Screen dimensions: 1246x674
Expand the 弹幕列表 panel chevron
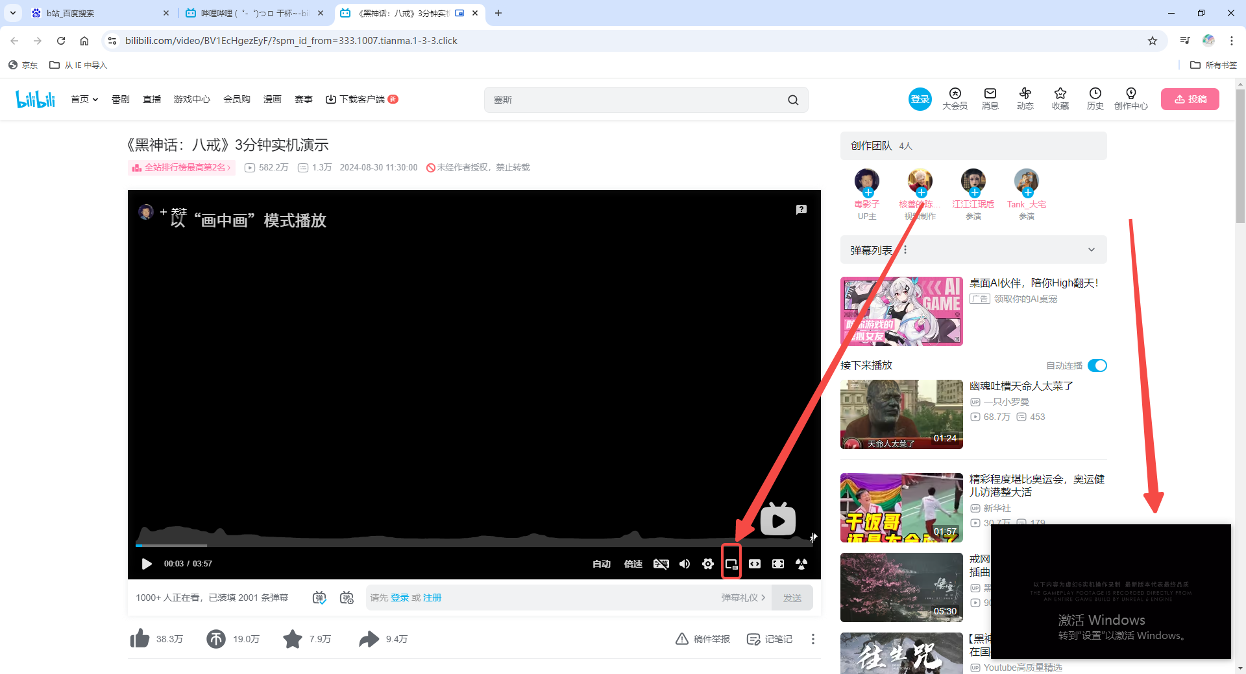click(1092, 250)
